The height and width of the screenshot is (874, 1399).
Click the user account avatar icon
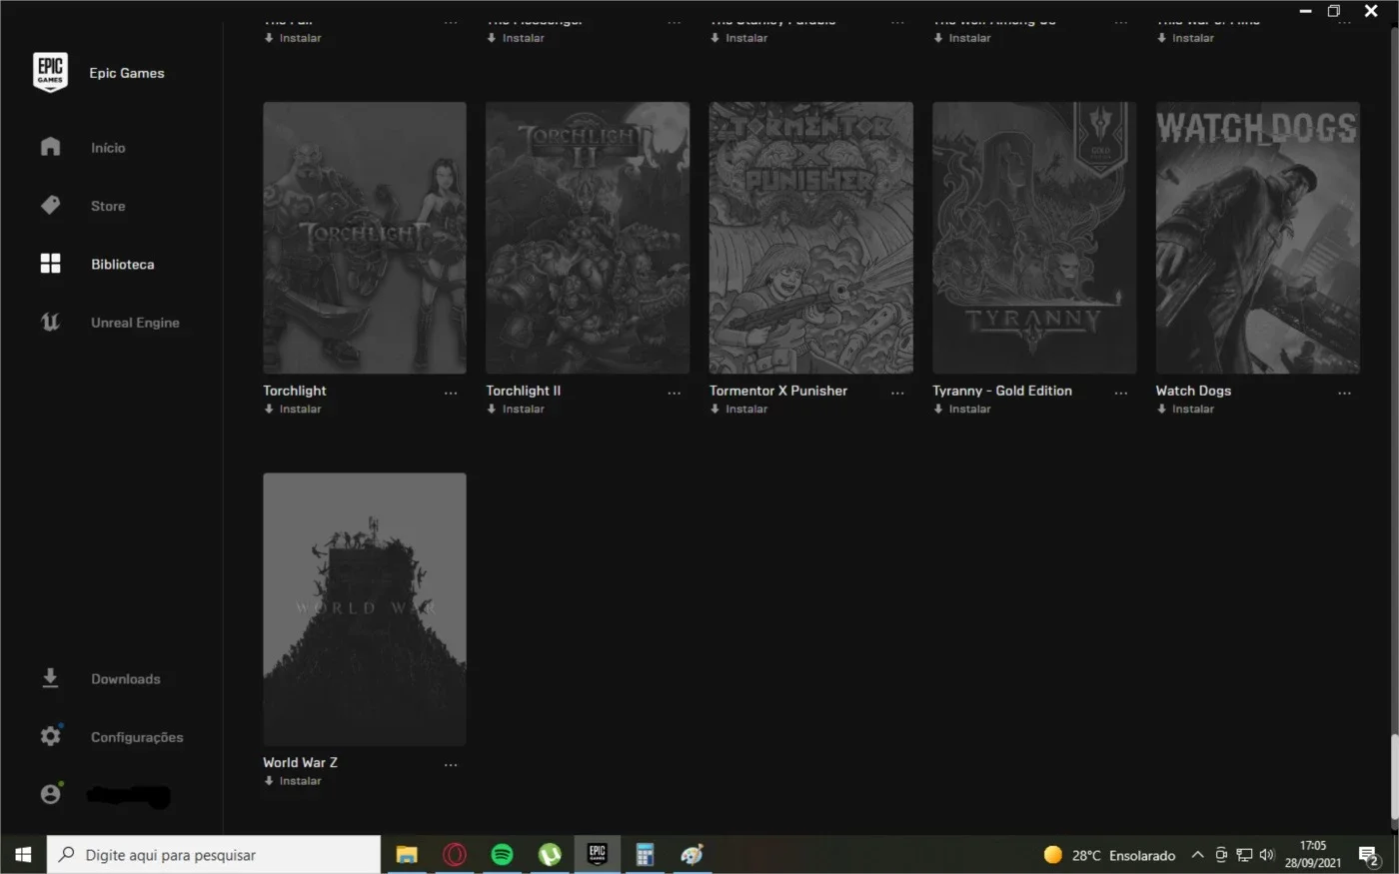click(x=50, y=794)
